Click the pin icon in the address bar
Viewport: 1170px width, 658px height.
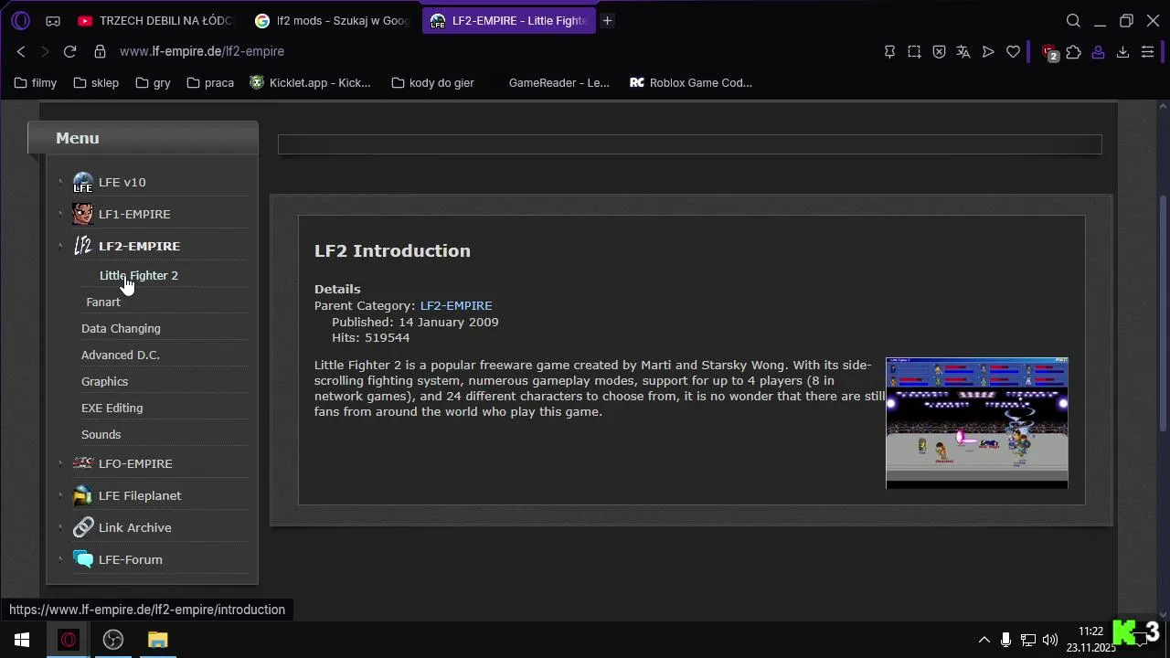[889, 52]
